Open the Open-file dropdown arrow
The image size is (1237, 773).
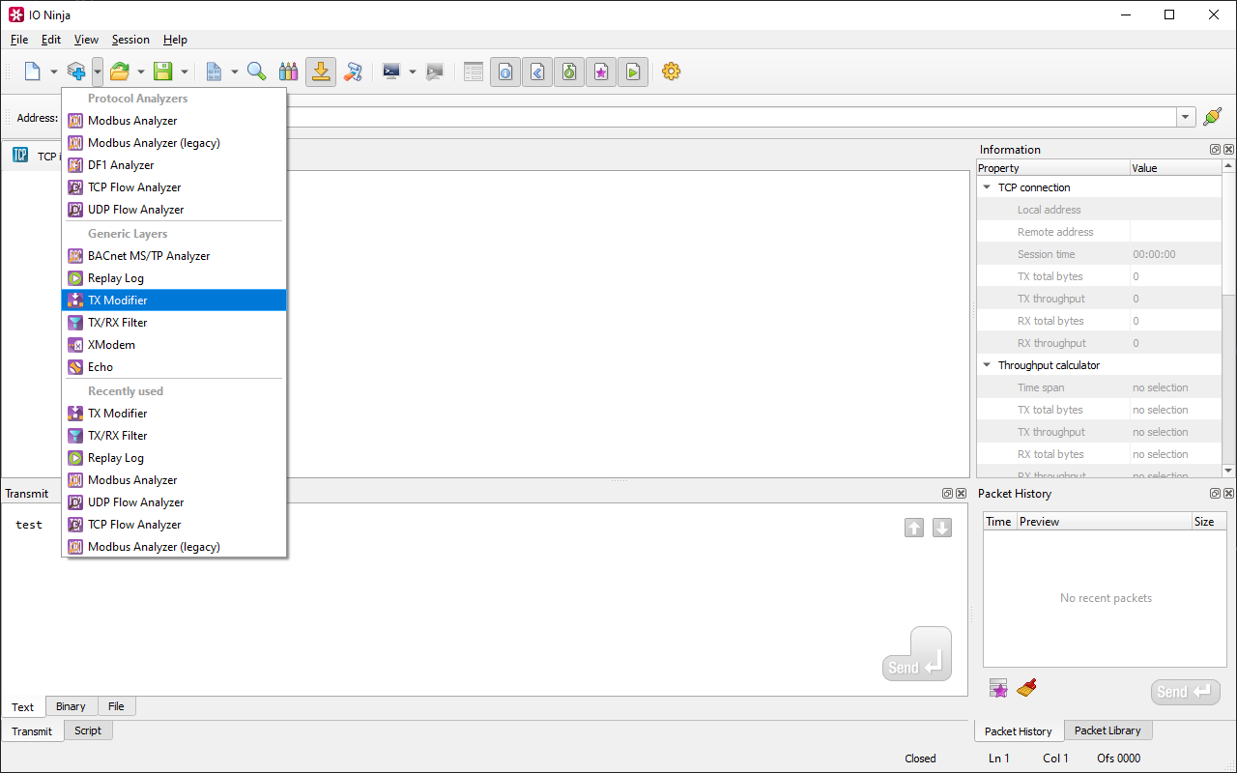pyautogui.click(x=140, y=72)
